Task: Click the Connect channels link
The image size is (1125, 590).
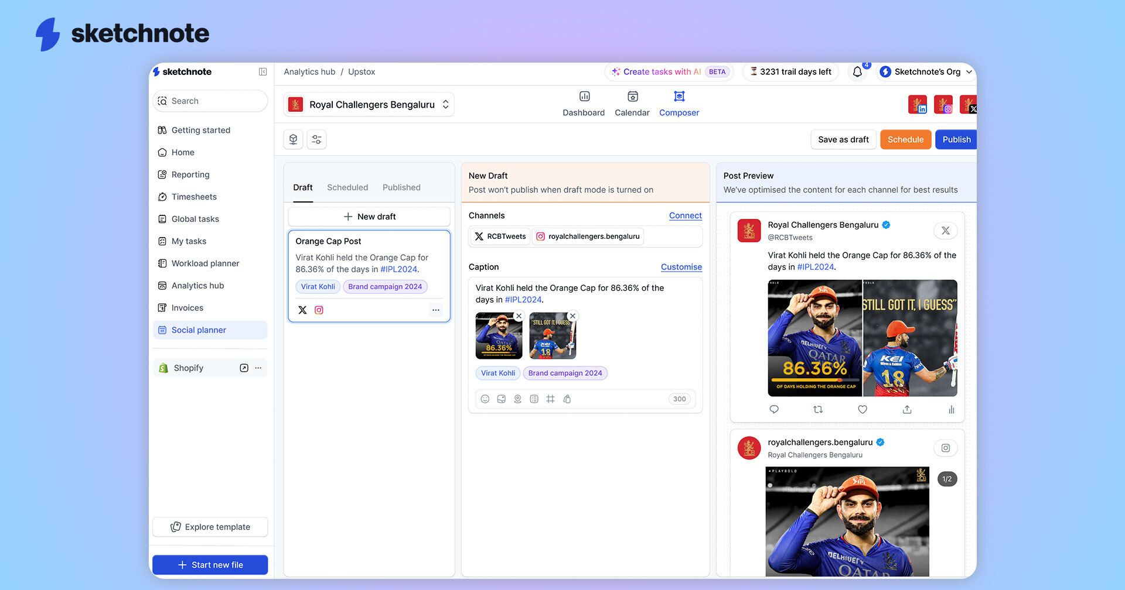Action: tap(685, 215)
